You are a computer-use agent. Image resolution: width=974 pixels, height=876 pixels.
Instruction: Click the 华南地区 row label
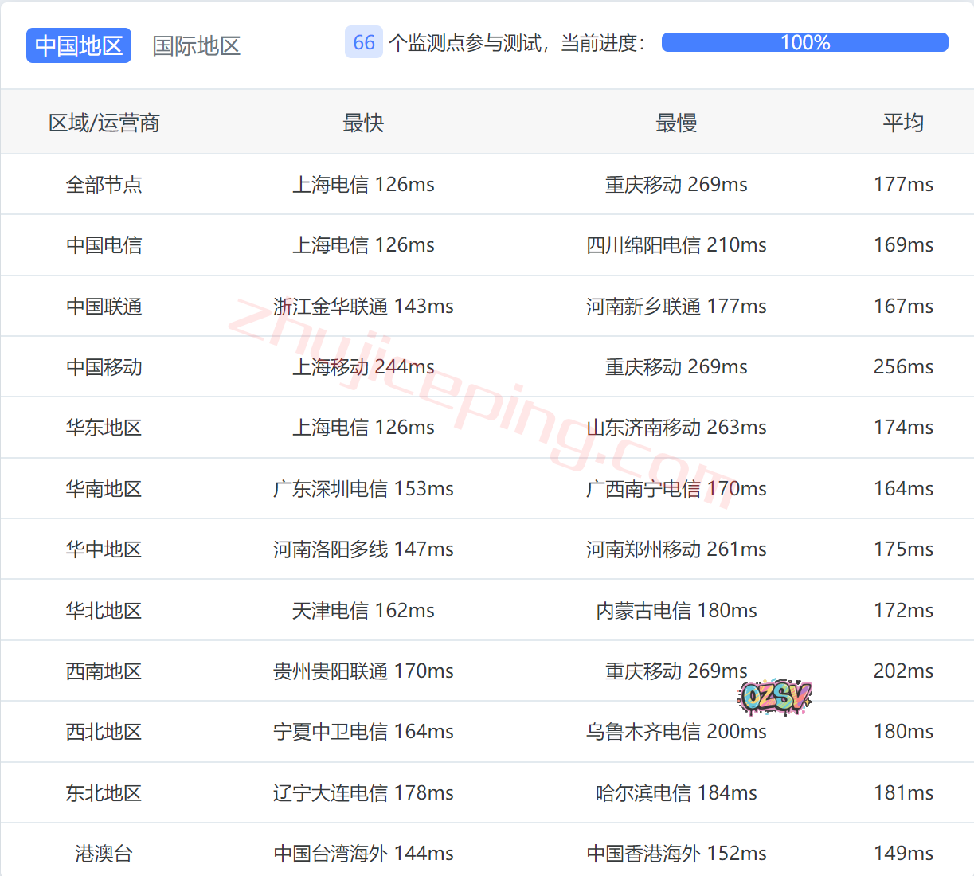[x=104, y=489]
